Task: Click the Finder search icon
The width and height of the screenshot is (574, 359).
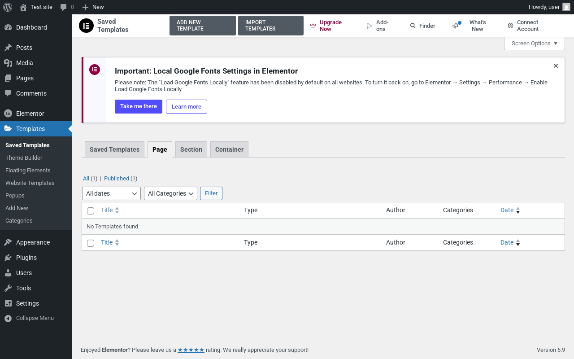Action: [413, 26]
